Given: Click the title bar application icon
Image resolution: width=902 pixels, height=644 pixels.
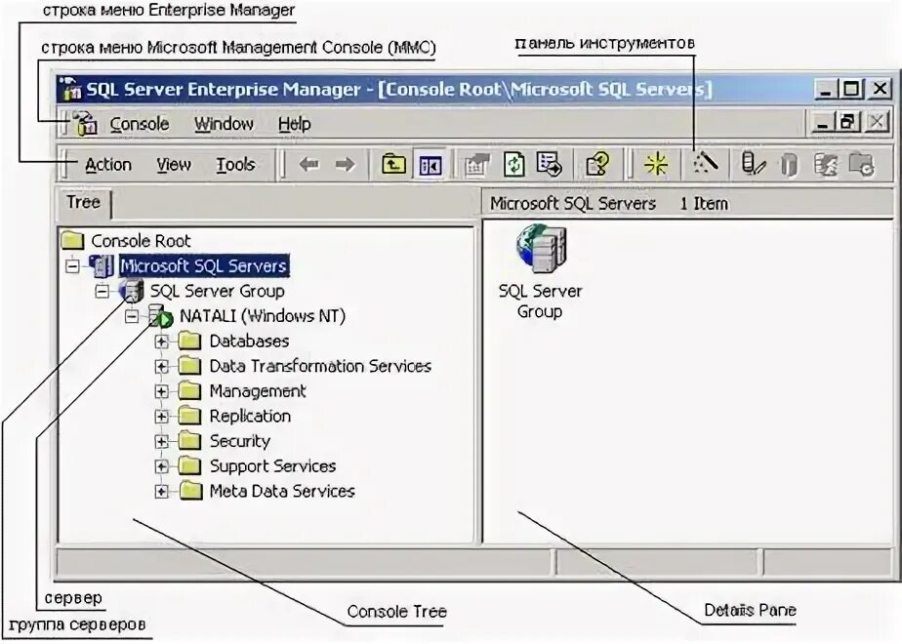Looking at the screenshot, I should (x=70, y=89).
